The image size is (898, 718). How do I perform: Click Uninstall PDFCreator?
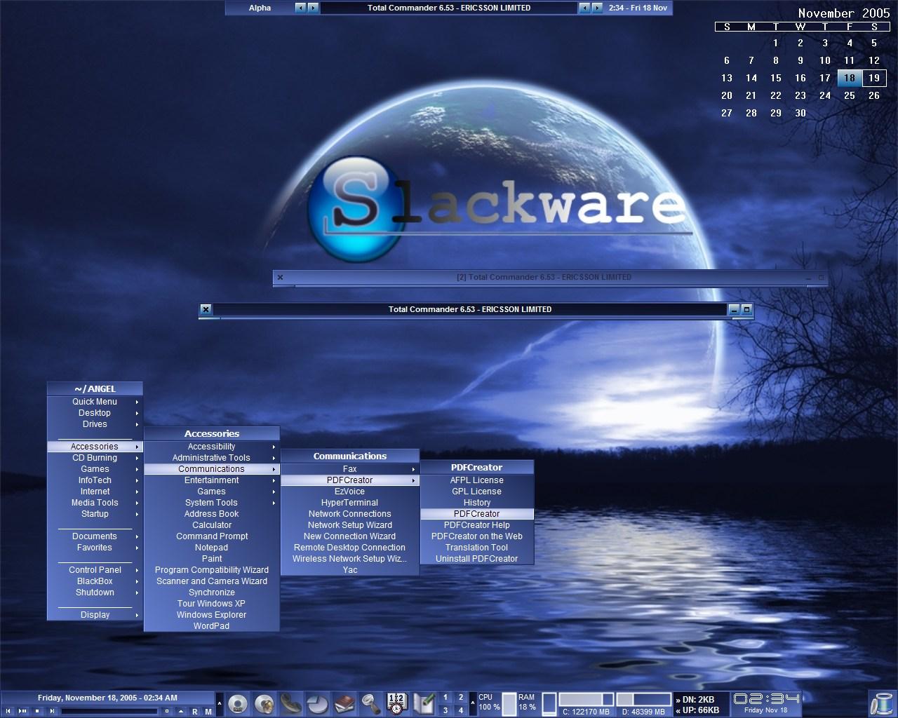(477, 559)
